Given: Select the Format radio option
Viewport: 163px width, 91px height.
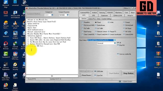Looking at the screenshot, I should 126,22.
